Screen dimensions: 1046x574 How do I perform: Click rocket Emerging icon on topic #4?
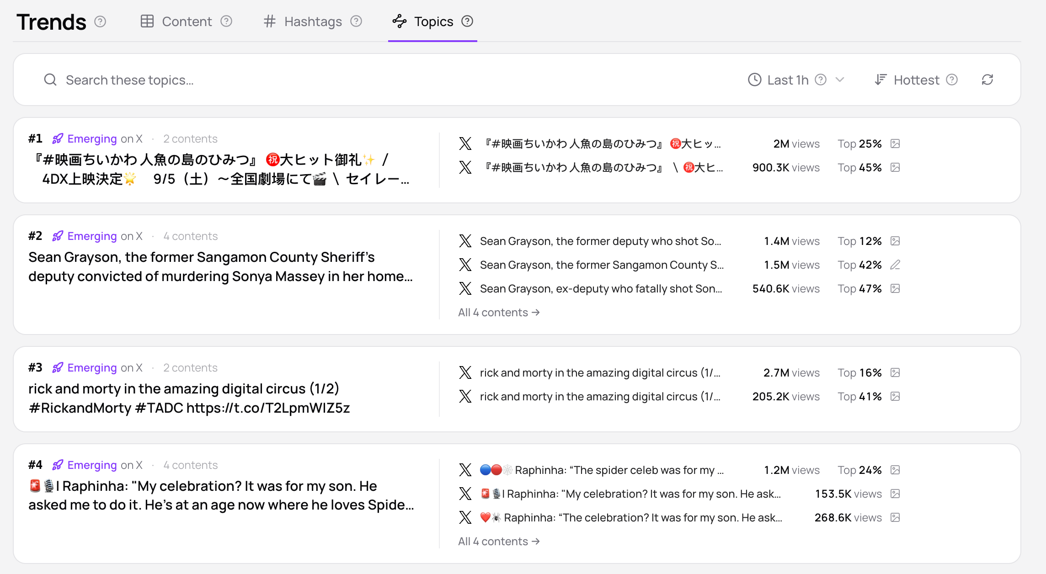pos(58,465)
